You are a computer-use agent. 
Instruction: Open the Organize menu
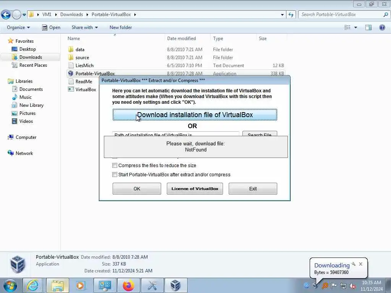click(18, 27)
